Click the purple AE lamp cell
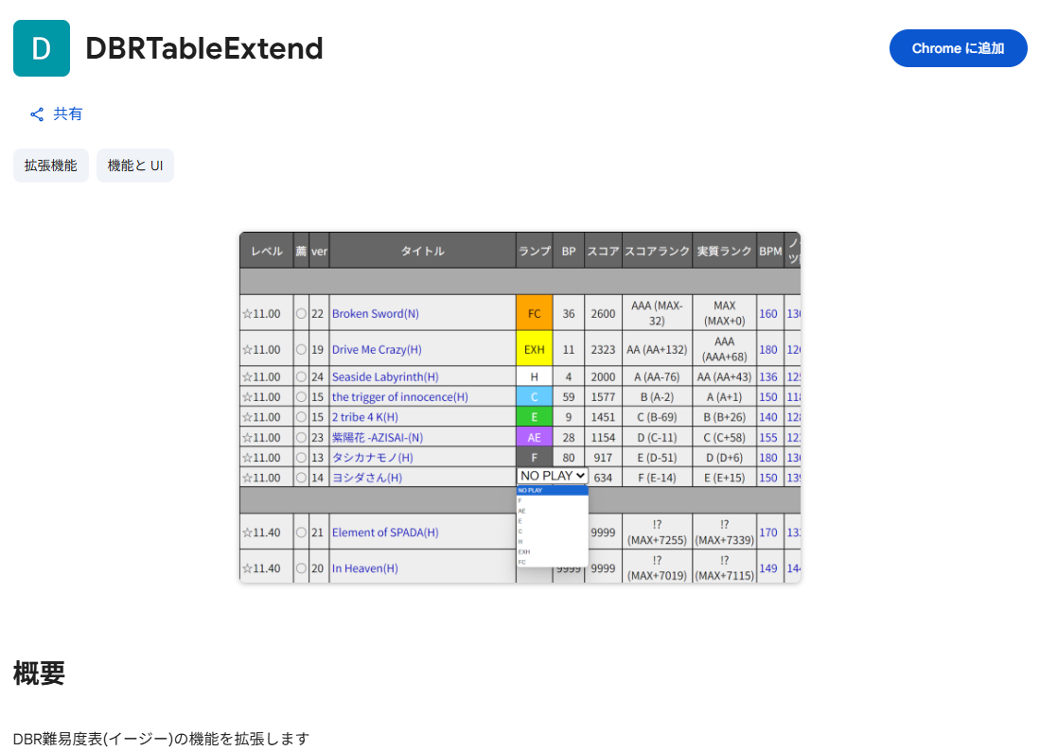This screenshot has height=751, width=1040. 534,438
